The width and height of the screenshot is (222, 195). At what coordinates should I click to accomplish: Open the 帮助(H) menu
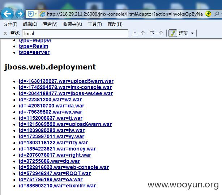point(115,24)
